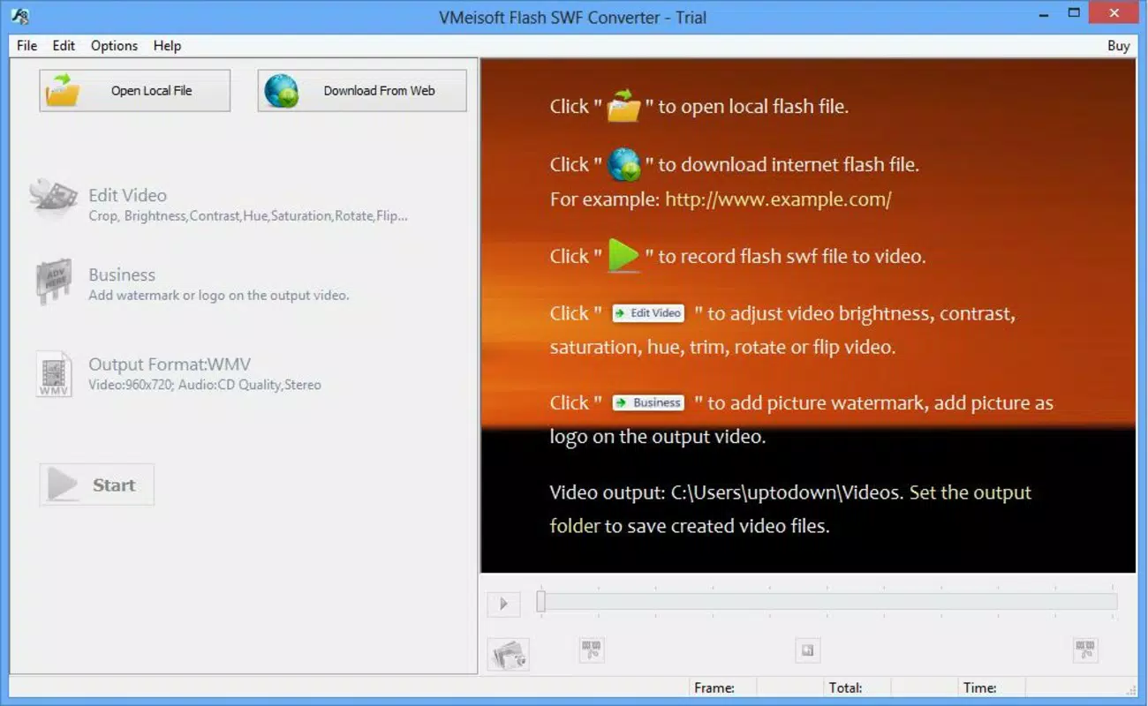This screenshot has height=706, width=1148.
Task: Select the Edit Video option icon
Action: 53,197
